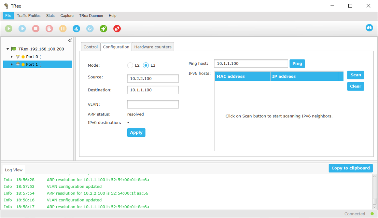Click the red Stop toolbar icon
The image size is (378, 218).
pos(36,29)
